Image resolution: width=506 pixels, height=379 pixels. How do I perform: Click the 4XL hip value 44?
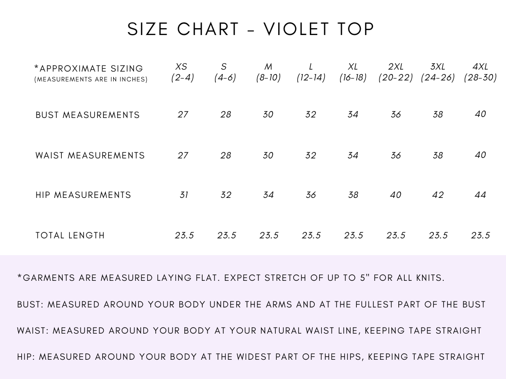480,194
